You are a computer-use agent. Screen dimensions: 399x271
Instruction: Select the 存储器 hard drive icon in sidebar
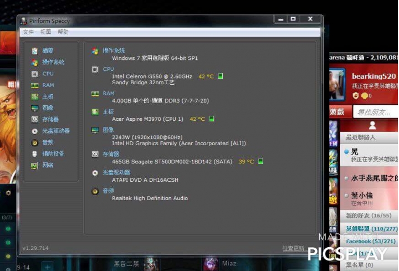pyautogui.click(x=35, y=119)
